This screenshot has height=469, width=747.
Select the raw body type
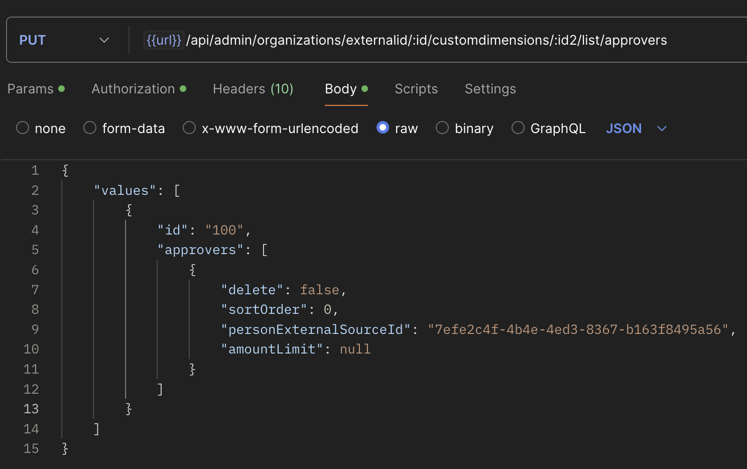(383, 128)
